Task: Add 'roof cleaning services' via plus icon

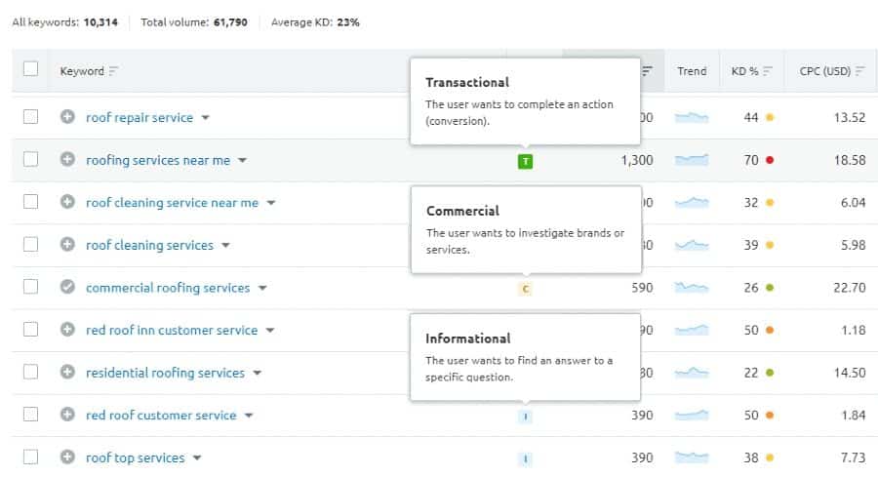Action: (x=67, y=245)
